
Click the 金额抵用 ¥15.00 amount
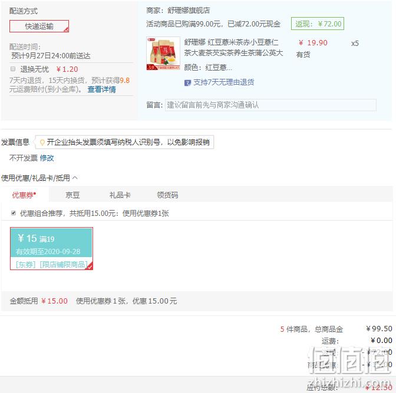[55, 301]
